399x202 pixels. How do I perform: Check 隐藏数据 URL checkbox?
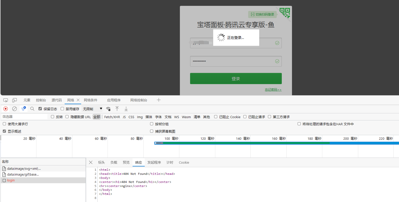point(67,117)
